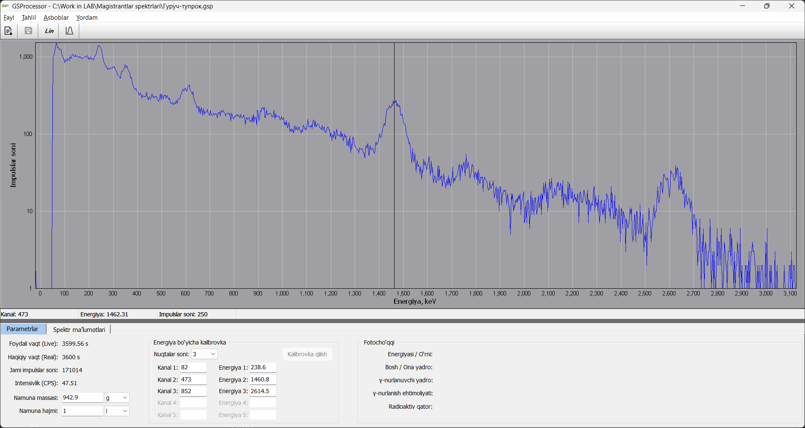Click the Namuna hajmi input field
This screenshot has height=428, width=805.
click(x=83, y=411)
